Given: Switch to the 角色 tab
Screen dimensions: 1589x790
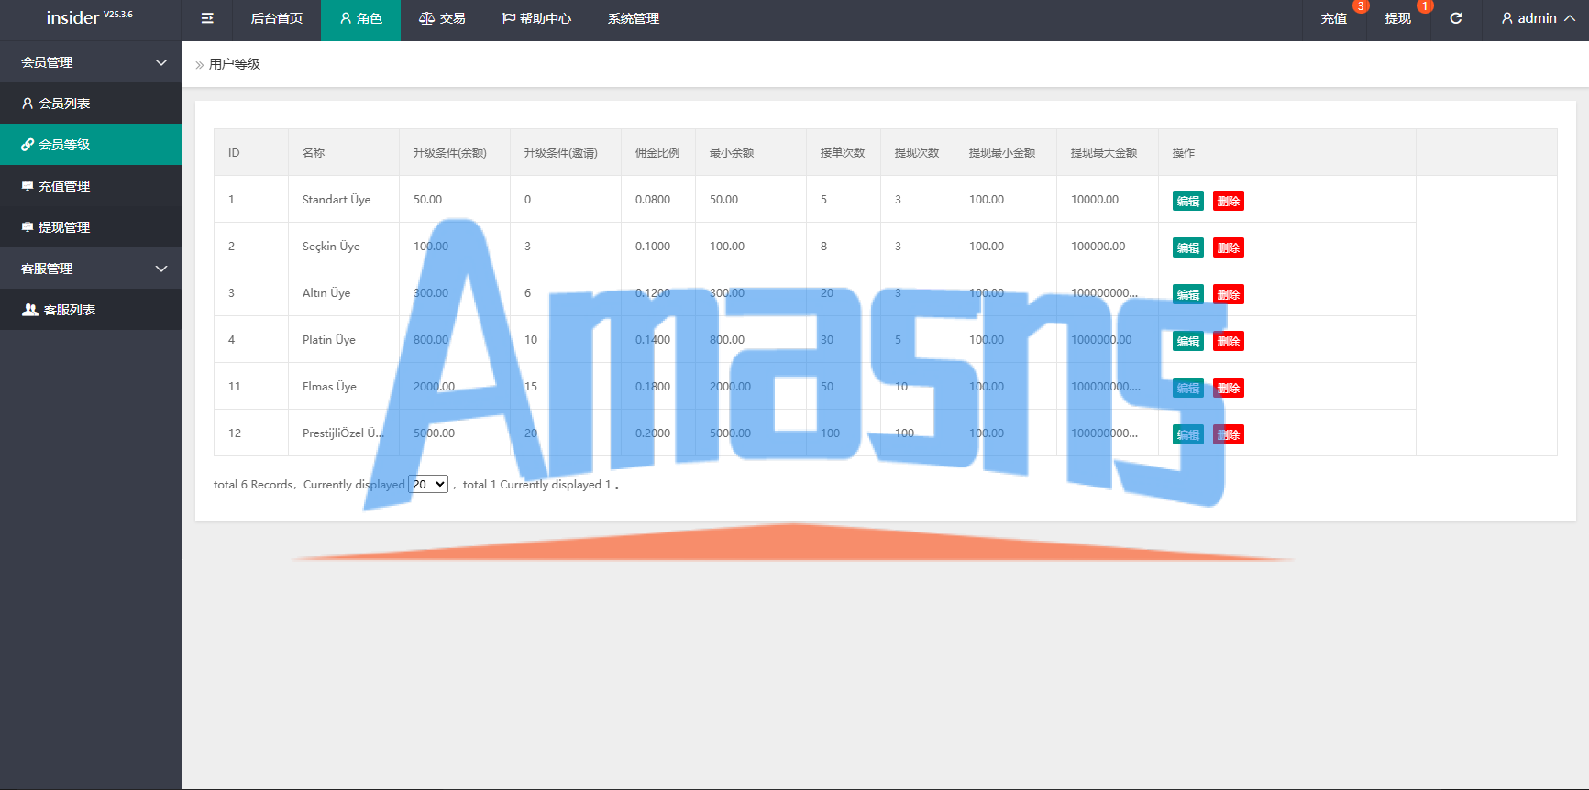Looking at the screenshot, I should click(360, 18).
